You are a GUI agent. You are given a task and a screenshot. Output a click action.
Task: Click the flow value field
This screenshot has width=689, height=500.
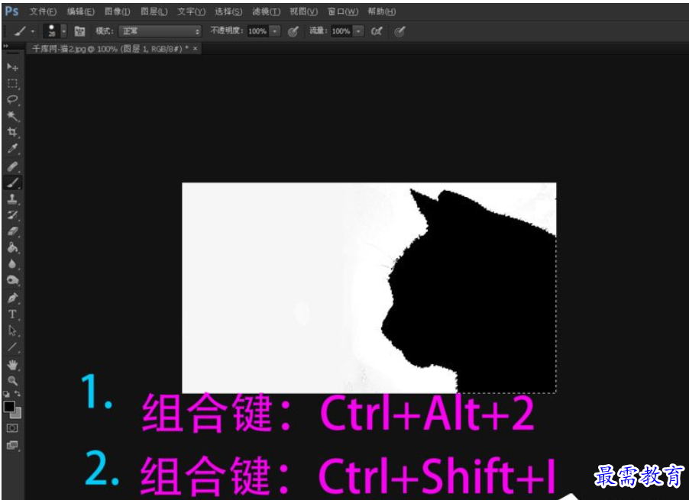pyautogui.click(x=341, y=31)
